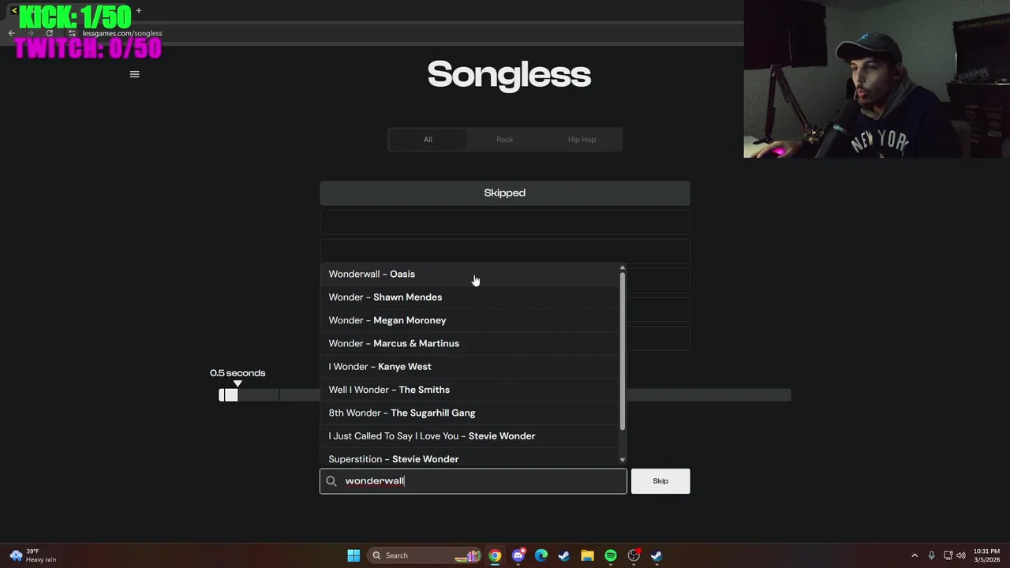Open the Windows Start menu
This screenshot has height=568, width=1010.
coord(353,555)
